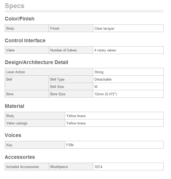The height and width of the screenshot is (179, 171).
Task: Select the Control Interface heading
Action: 25,40
